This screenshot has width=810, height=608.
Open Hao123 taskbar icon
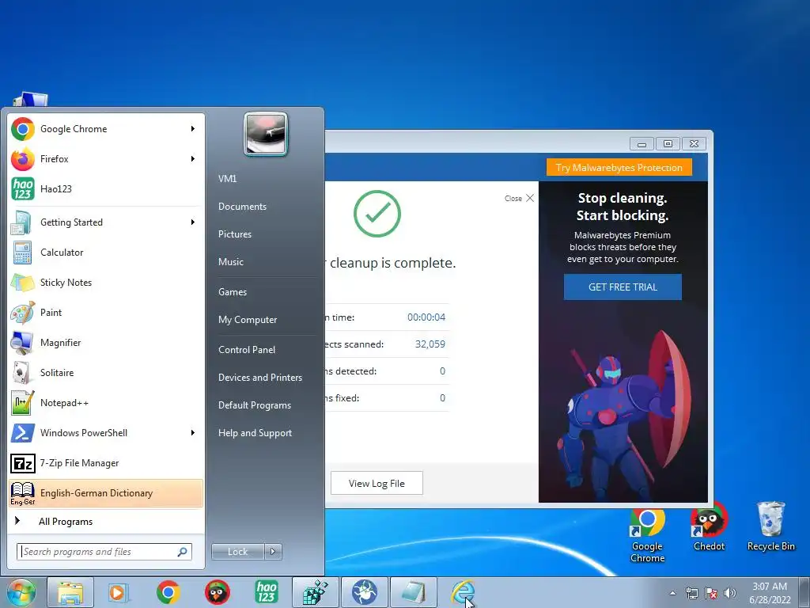[x=267, y=592]
